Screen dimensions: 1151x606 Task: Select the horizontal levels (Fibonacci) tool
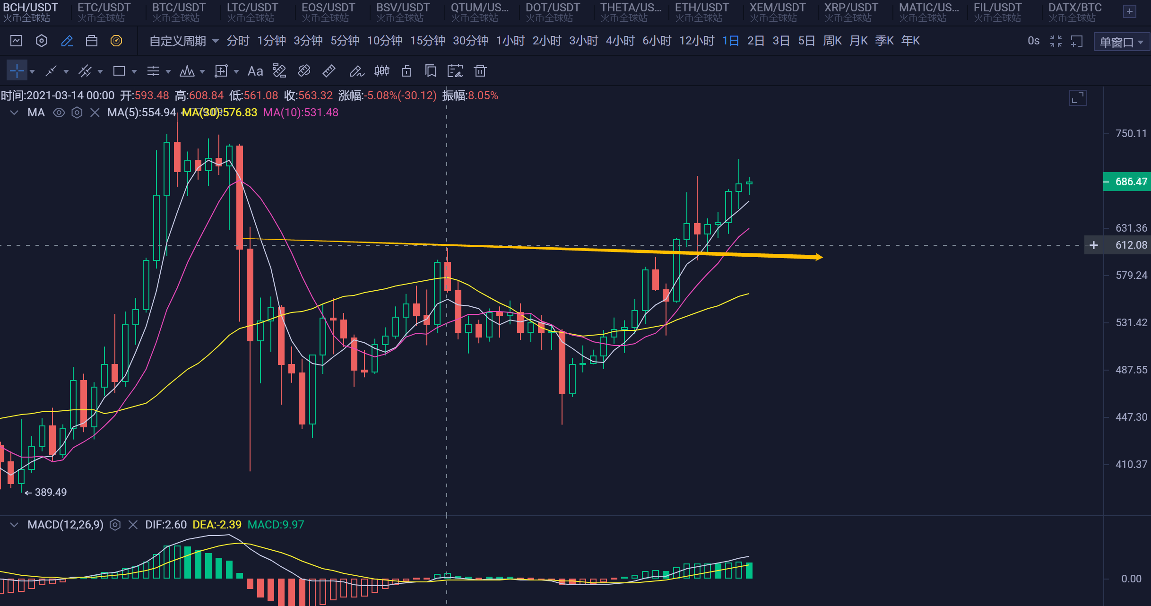pyautogui.click(x=153, y=71)
